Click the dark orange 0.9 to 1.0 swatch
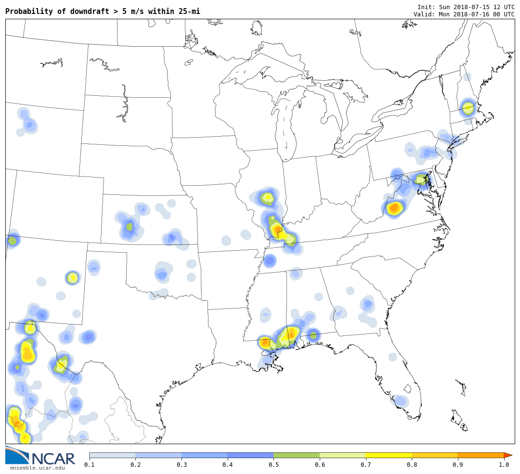Screen dimensions: 520x474 pos(480,455)
